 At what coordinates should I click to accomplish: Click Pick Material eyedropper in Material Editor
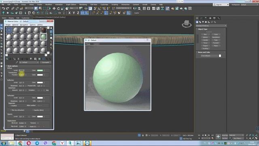coord(17,62)
